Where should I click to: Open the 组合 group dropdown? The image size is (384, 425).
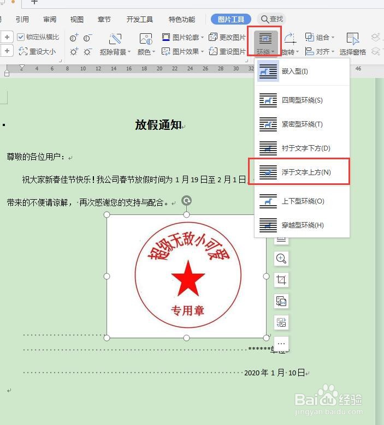tap(320, 37)
